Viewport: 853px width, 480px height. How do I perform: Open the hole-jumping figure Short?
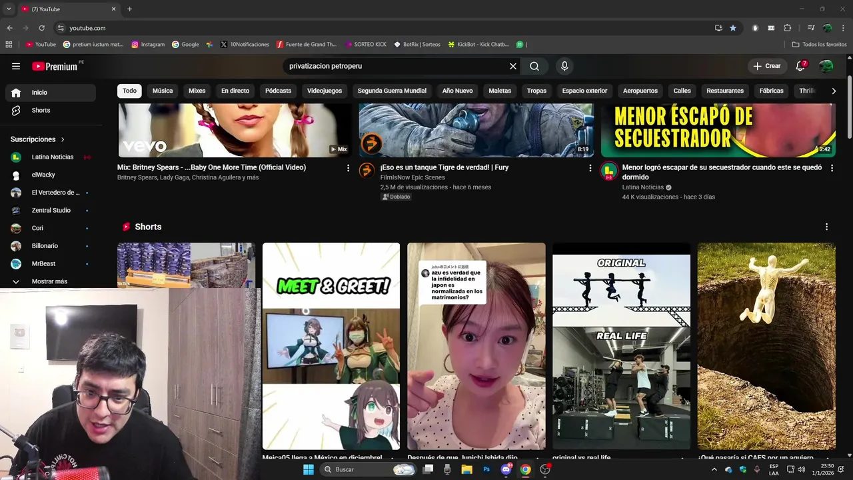pyautogui.click(x=766, y=346)
